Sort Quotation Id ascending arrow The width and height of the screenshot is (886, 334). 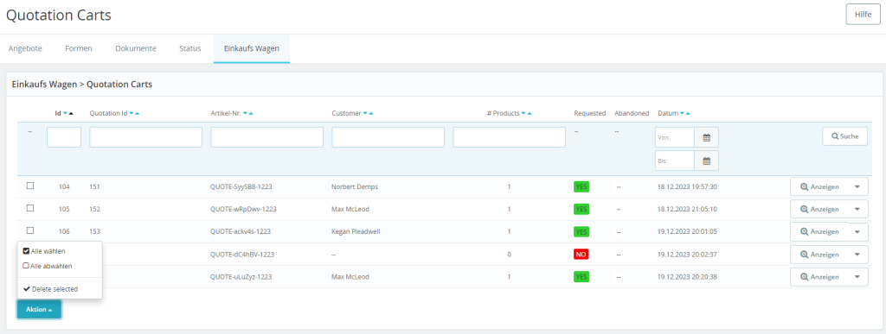(138, 113)
